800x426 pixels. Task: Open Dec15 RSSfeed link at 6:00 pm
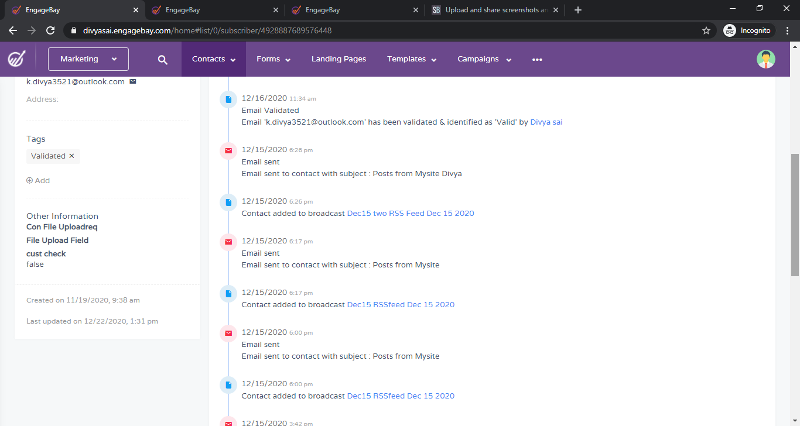(401, 396)
